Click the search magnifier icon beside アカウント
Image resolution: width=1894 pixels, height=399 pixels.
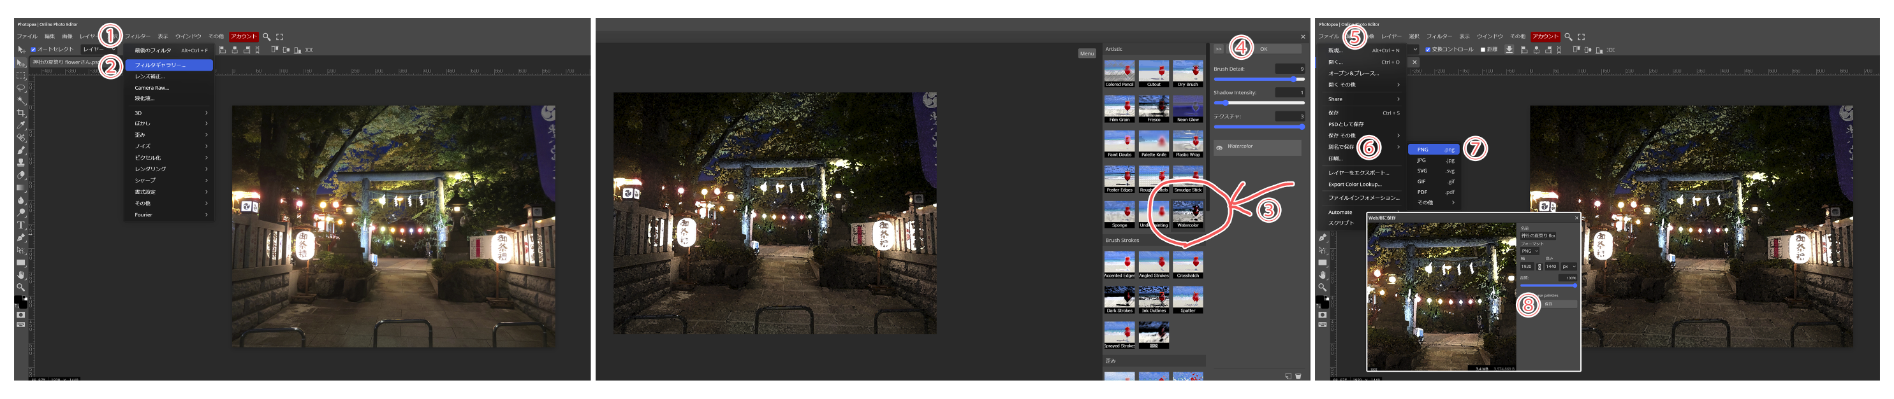(x=266, y=37)
